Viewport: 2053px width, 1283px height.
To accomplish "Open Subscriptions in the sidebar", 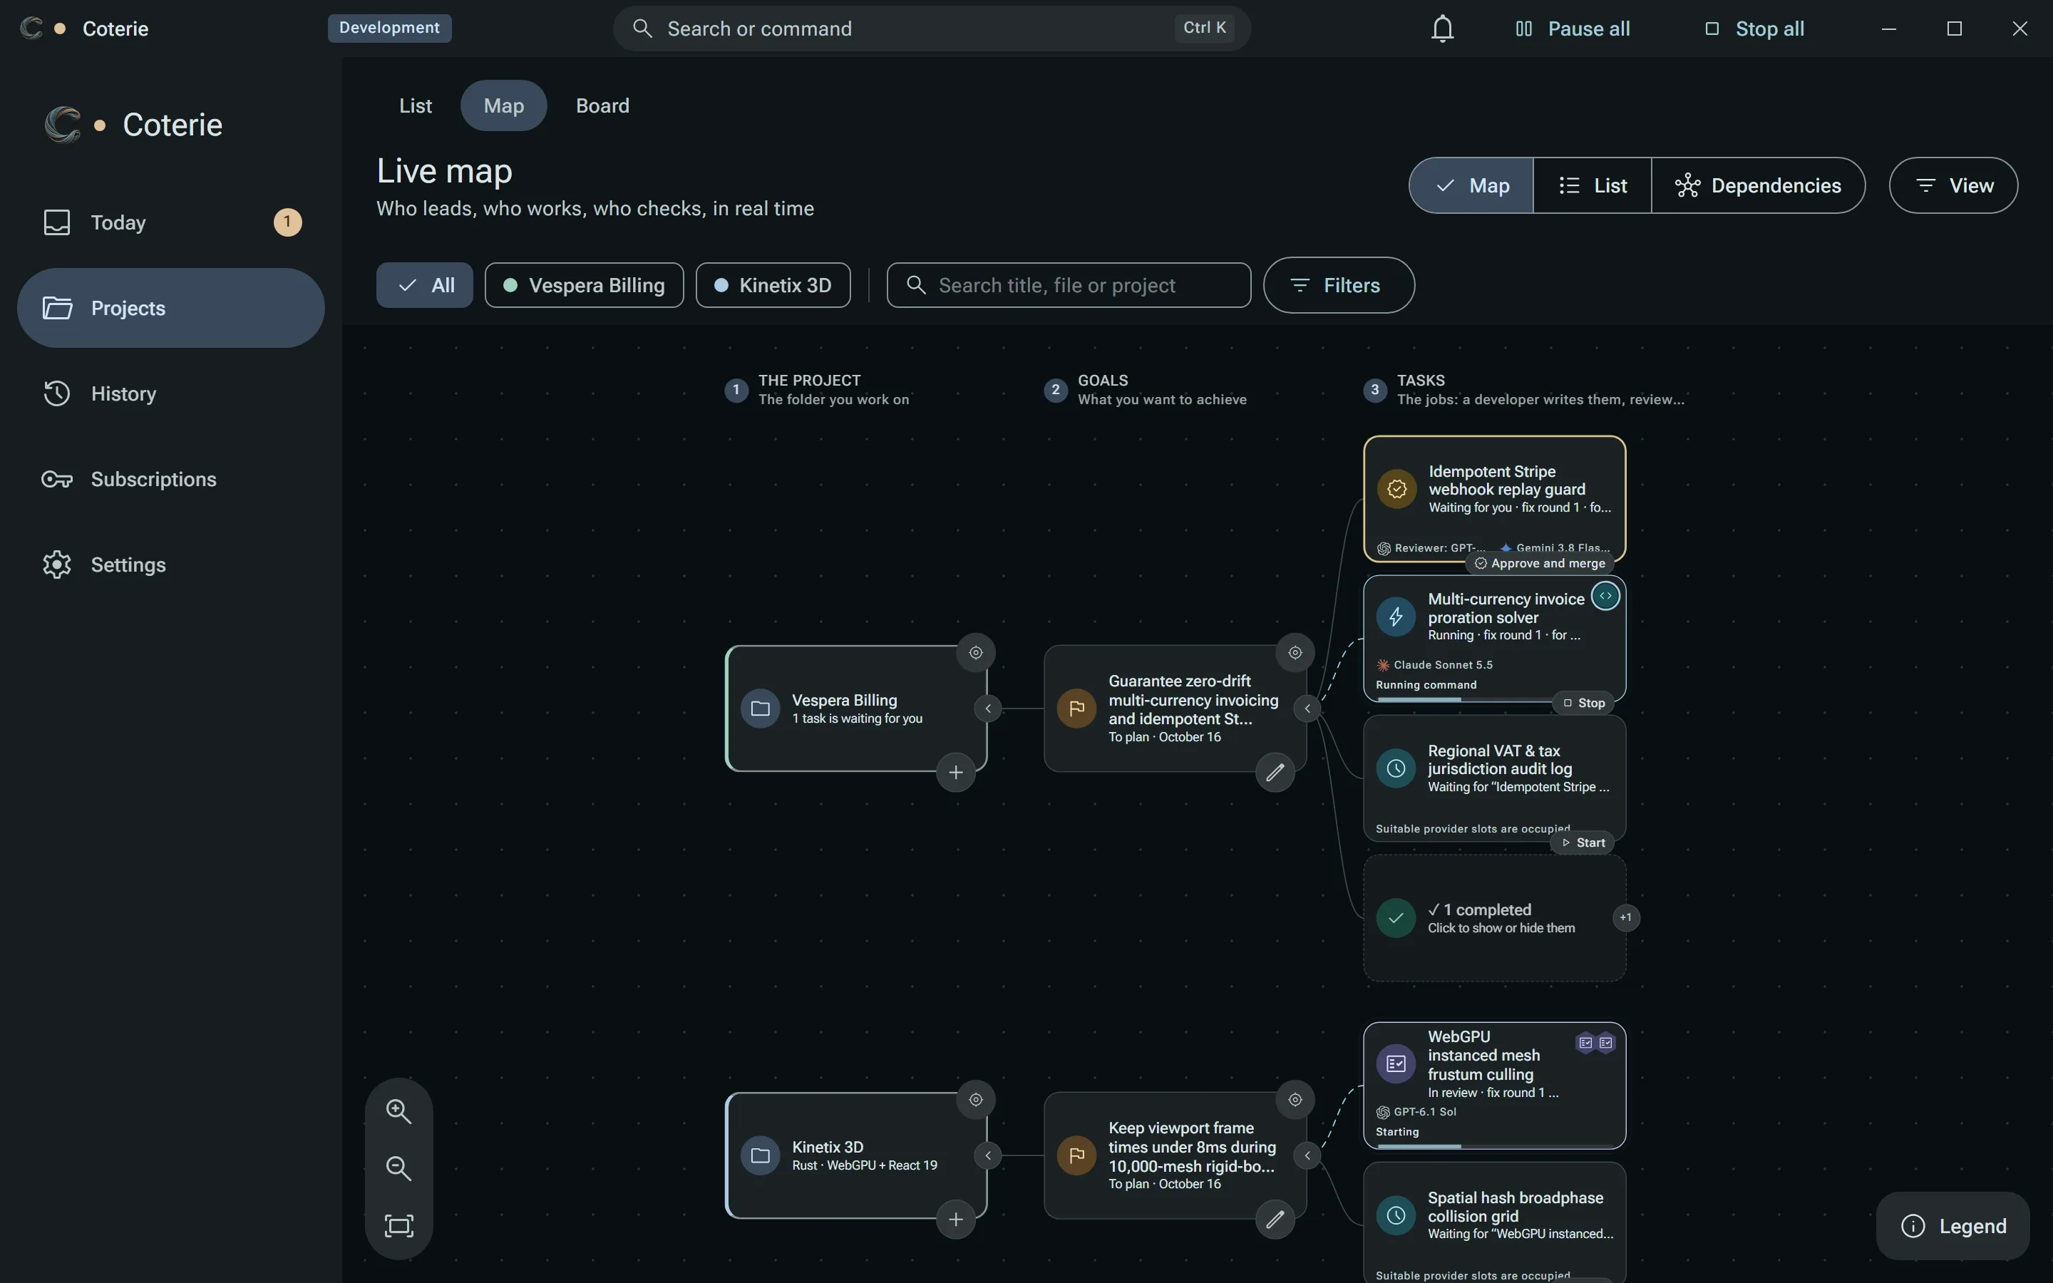I will (170, 480).
